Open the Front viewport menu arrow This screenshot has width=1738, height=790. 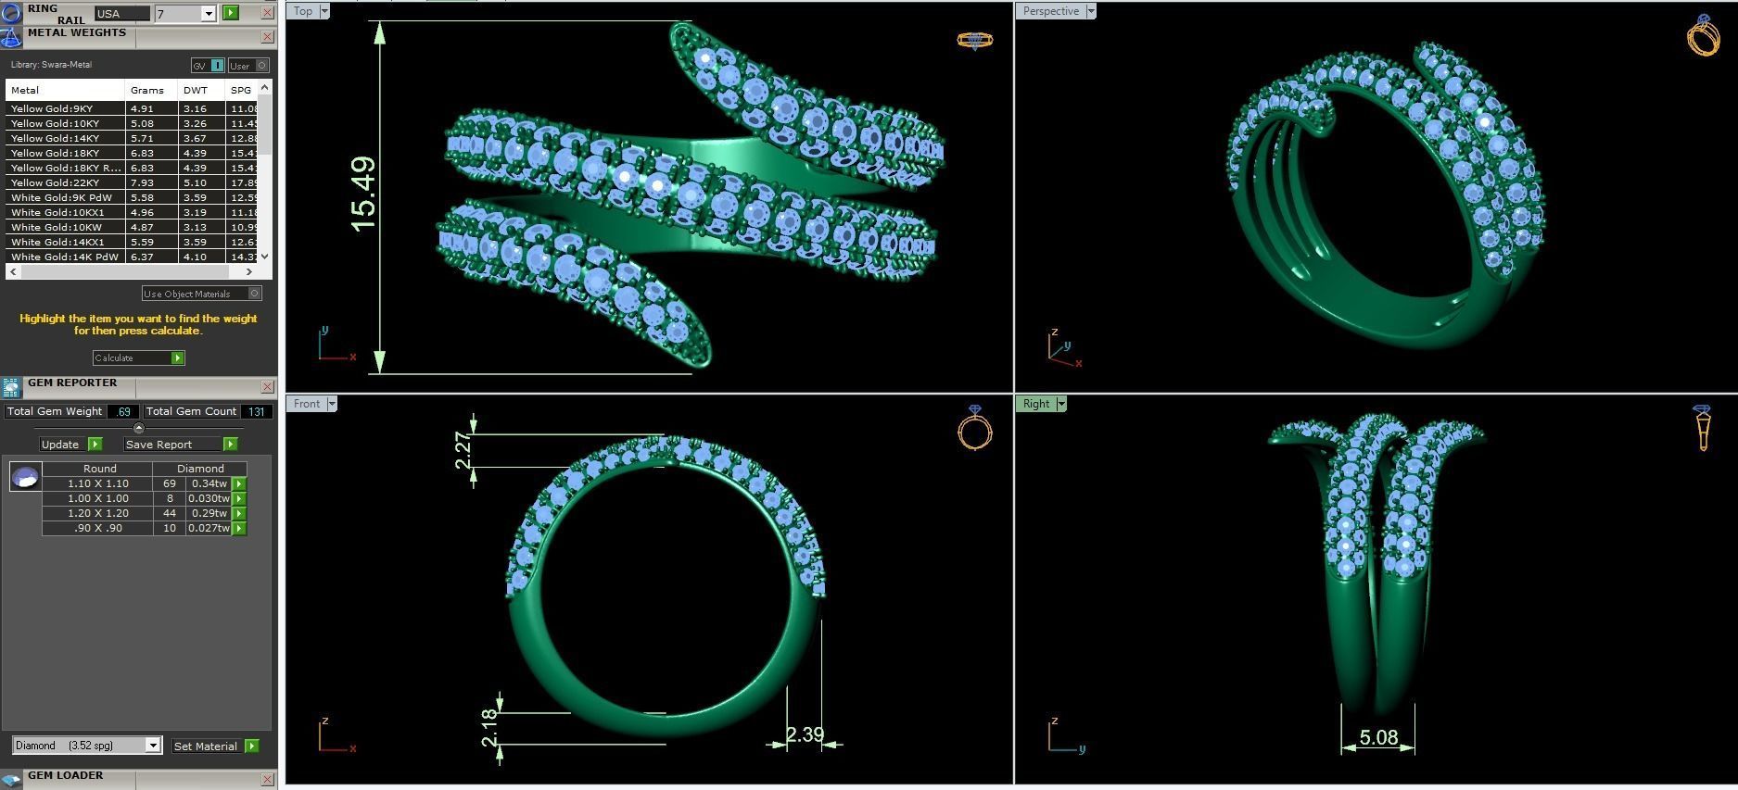(x=331, y=404)
